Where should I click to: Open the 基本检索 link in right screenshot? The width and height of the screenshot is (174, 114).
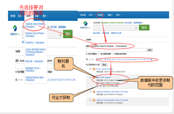coord(97,33)
